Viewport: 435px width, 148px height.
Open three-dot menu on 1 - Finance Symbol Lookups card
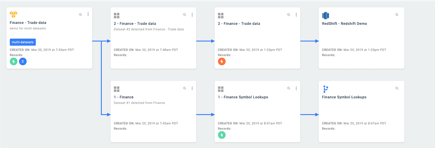click(296, 88)
